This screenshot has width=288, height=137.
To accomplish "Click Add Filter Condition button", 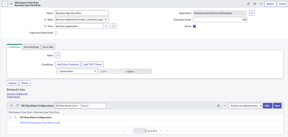I will 68,64.
